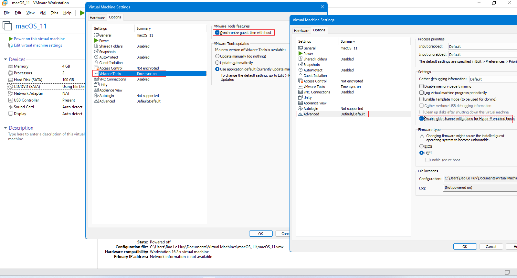The width and height of the screenshot is (517, 278).
Task: Click the Memory device icon
Action: (11, 66)
